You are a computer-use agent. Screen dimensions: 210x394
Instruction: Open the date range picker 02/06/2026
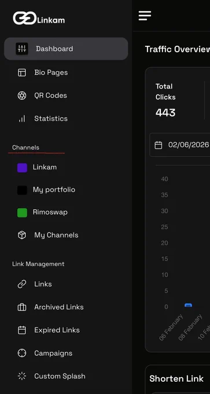[x=180, y=145]
